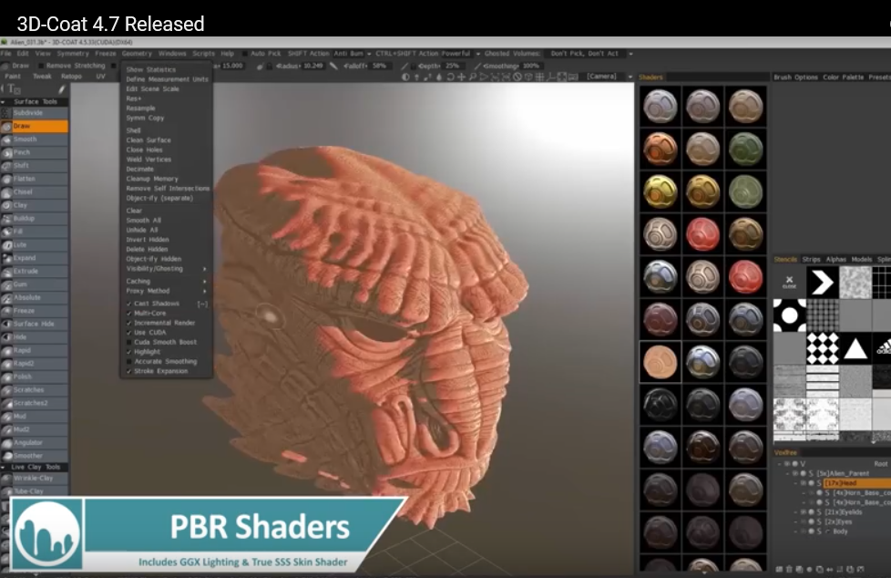Select the Flatten tool

35,179
